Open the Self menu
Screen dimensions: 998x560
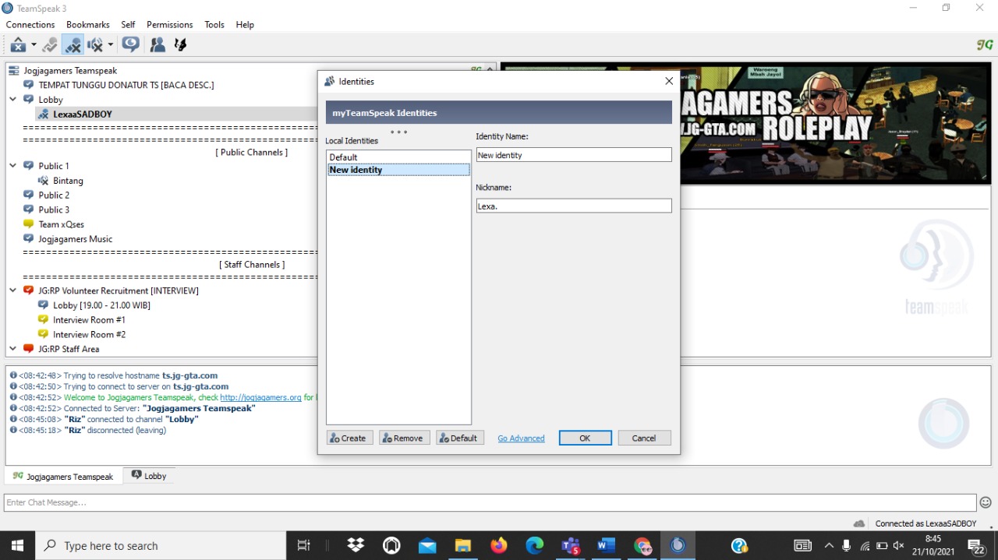point(128,25)
